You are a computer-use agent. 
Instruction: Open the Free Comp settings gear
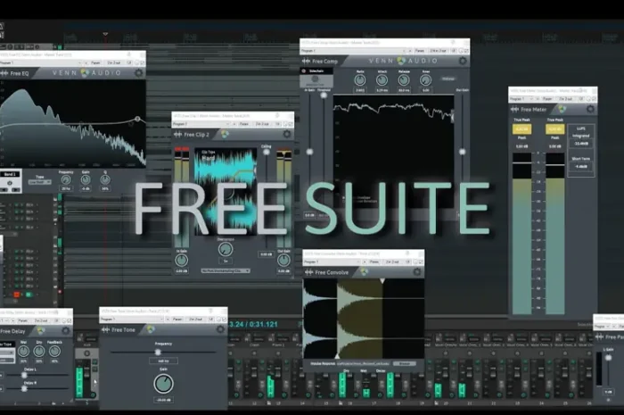point(463,61)
